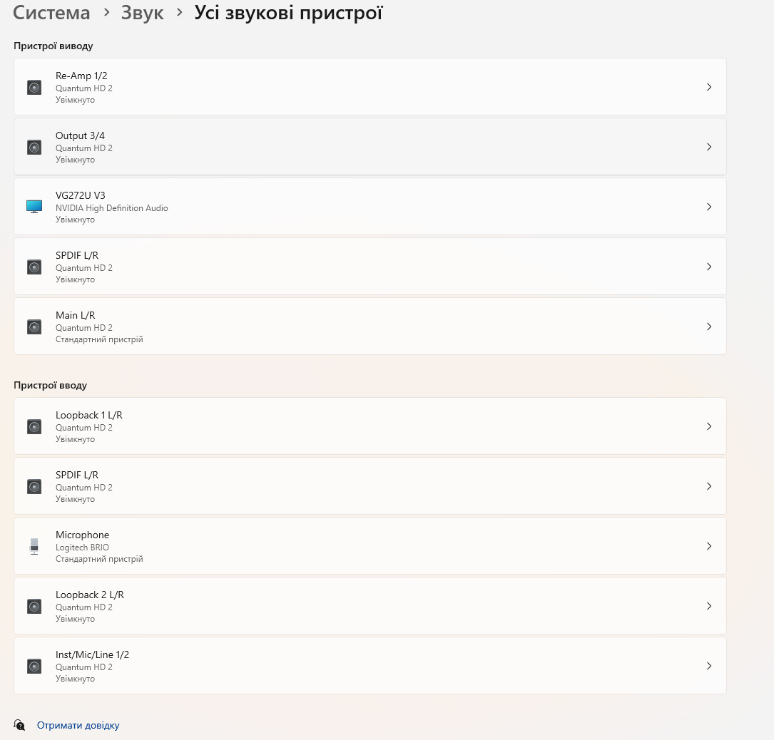774x740 pixels.
Task: Expand Re-Amp 1/2 with its chevron
Action: [x=709, y=87]
